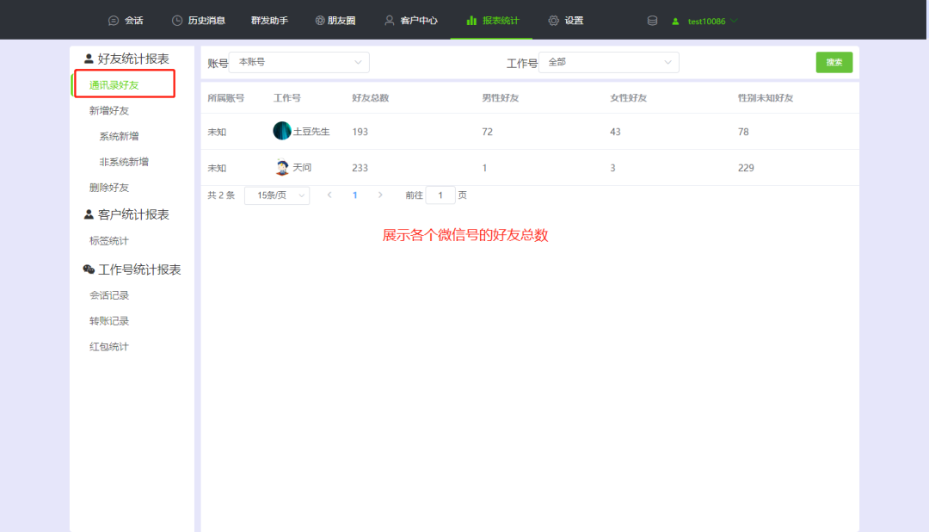Viewport: 929px width, 532px height.
Task: Click the person icon beside 客户统计报表
Action: [x=89, y=214]
